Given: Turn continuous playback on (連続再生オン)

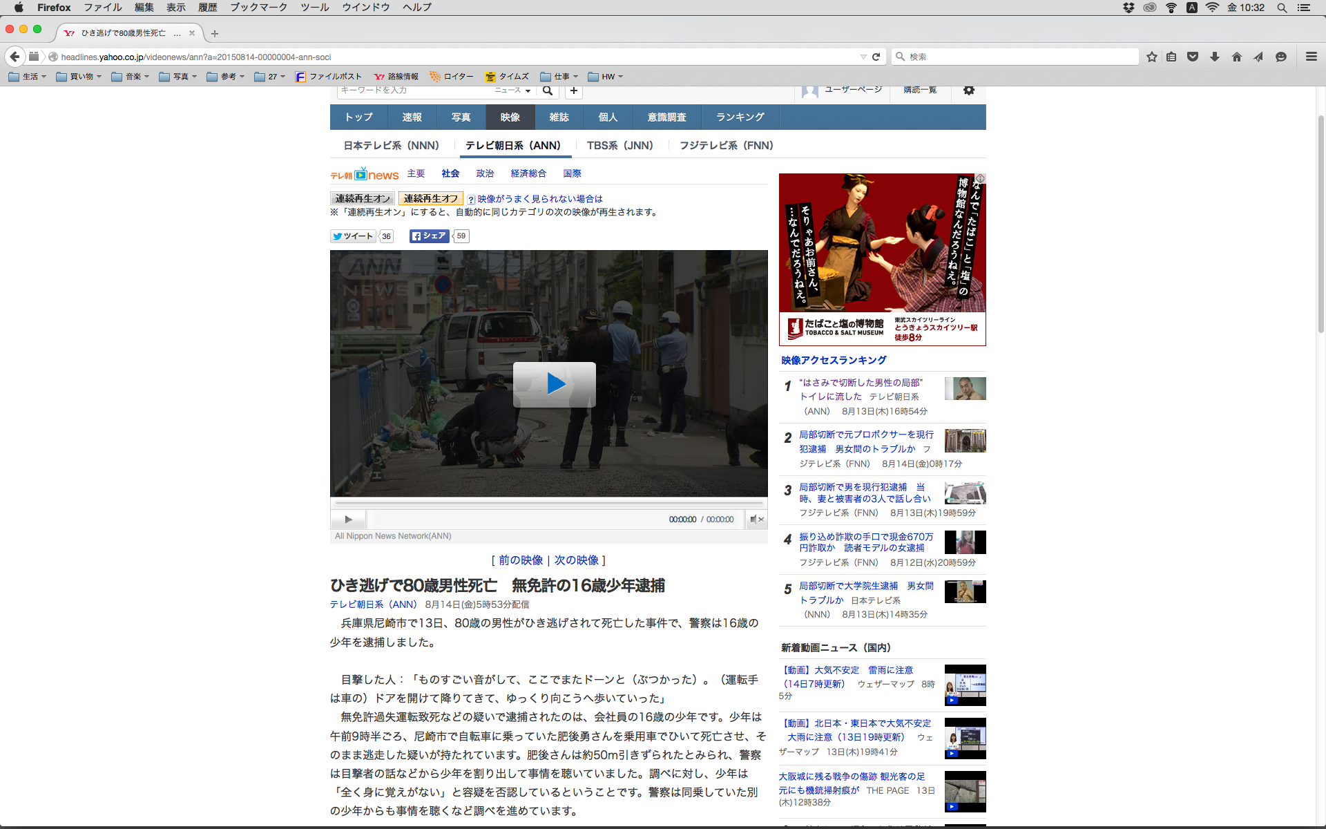Looking at the screenshot, I should click(x=363, y=199).
